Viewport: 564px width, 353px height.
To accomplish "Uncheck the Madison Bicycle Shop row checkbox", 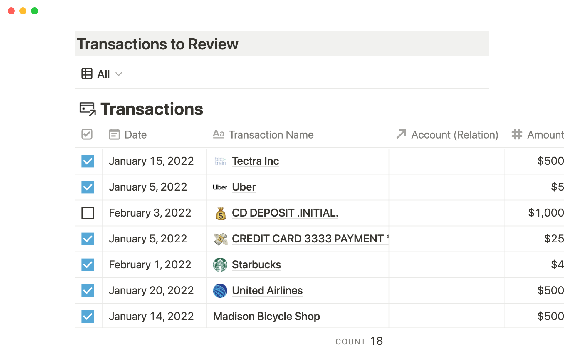I will click(88, 317).
